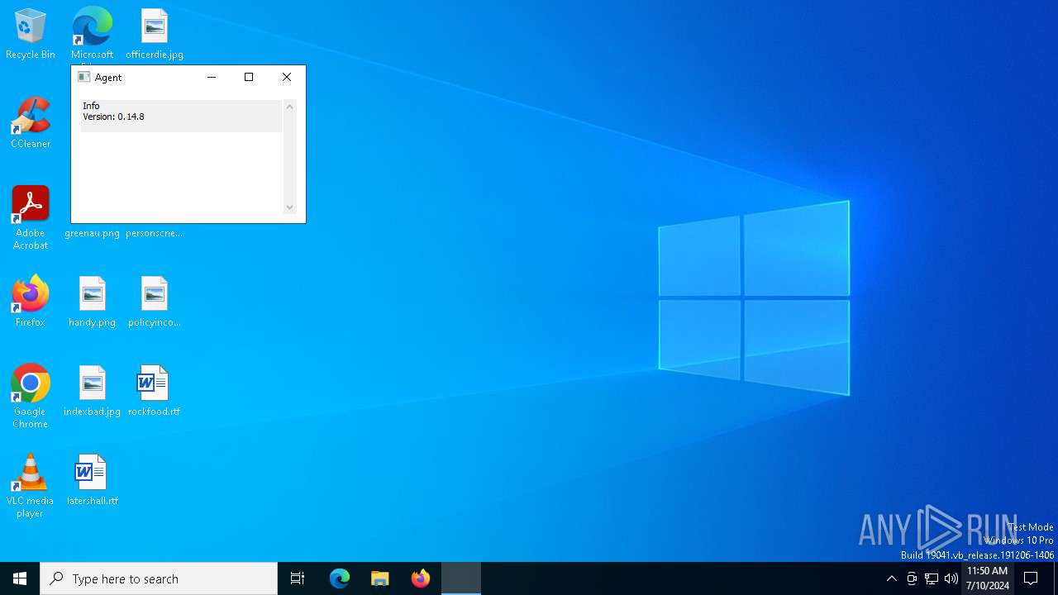Select the policyinco... image file icon
The width and height of the screenshot is (1058, 595).
coord(155,302)
